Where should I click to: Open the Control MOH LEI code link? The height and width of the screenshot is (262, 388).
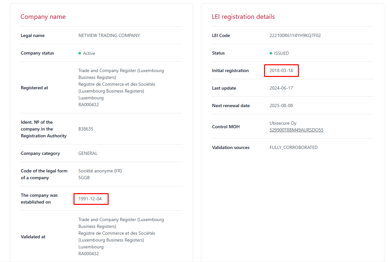[x=296, y=130]
